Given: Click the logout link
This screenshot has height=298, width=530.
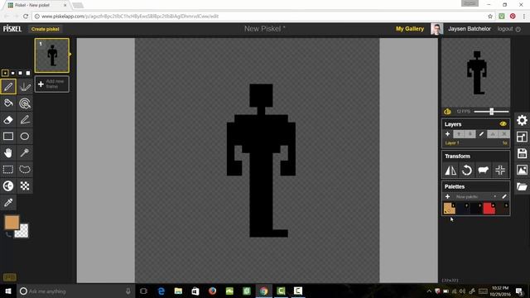Looking at the screenshot, I should point(508,29).
